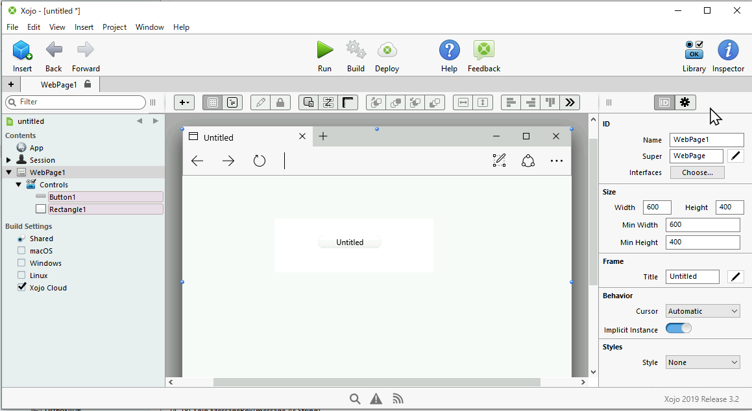Align top using the align icon
This screenshot has height=411, width=752.
[551, 102]
